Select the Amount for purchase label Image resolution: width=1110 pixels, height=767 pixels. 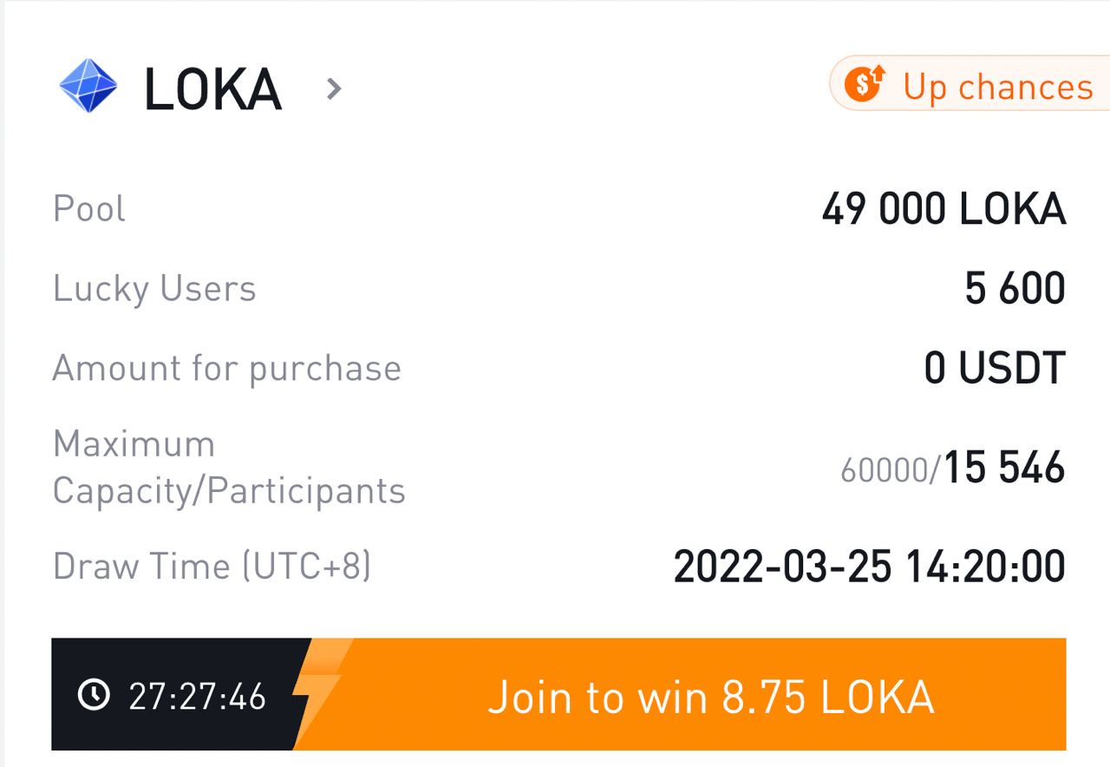226,368
